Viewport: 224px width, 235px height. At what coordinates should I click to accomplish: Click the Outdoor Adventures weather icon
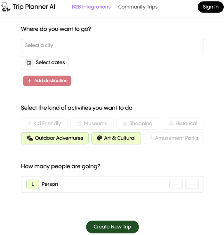click(30, 138)
